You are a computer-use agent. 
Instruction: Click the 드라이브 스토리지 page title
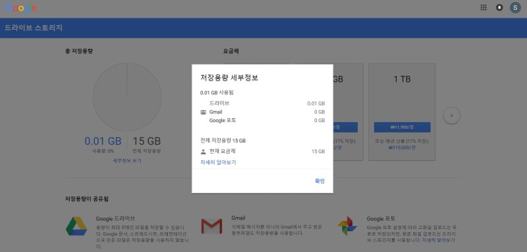(34, 28)
